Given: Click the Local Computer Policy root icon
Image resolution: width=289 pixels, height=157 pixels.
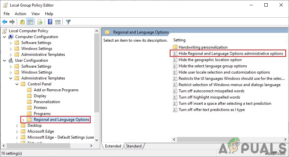Looking at the screenshot, I should click(x=5, y=31).
